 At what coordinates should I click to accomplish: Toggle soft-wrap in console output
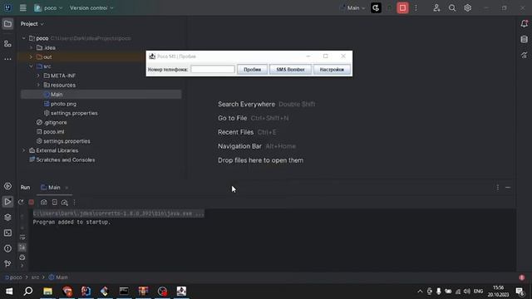click(22, 238)
